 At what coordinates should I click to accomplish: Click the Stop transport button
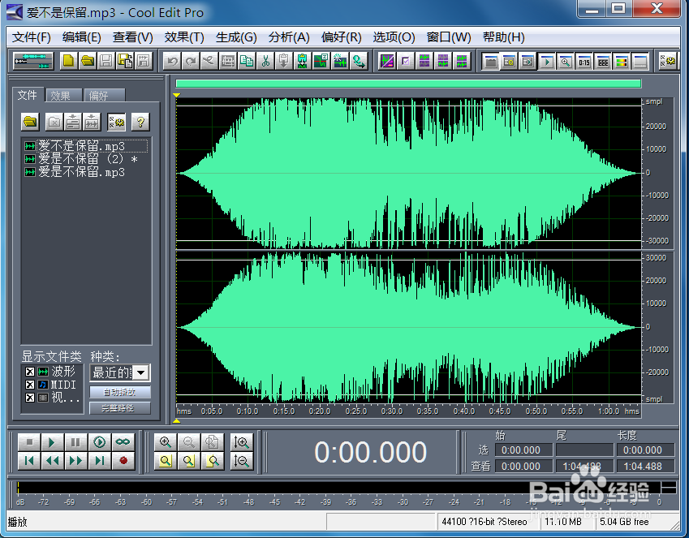point(29,442)
